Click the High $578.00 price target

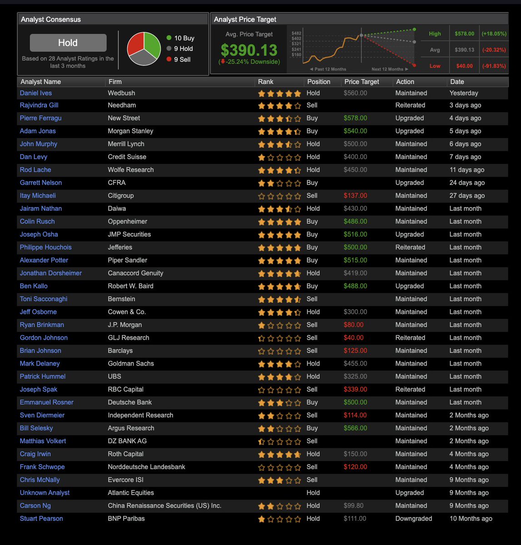464,34
